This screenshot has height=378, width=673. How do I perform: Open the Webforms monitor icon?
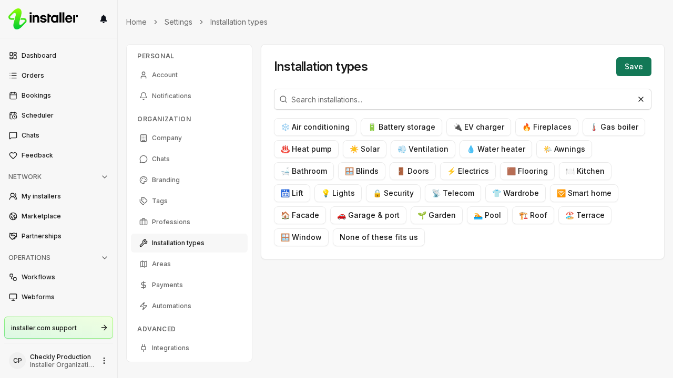[13, 297]
